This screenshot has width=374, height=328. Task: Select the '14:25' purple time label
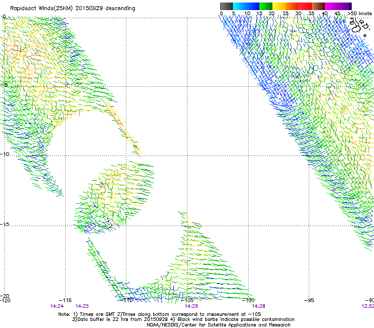82,306
